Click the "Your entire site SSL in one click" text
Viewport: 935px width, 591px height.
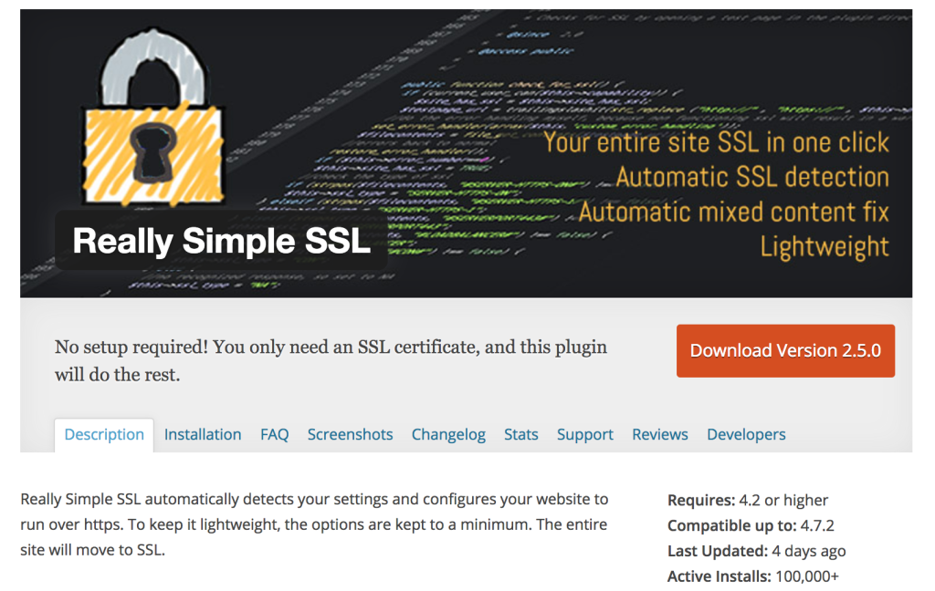point(716,142)
